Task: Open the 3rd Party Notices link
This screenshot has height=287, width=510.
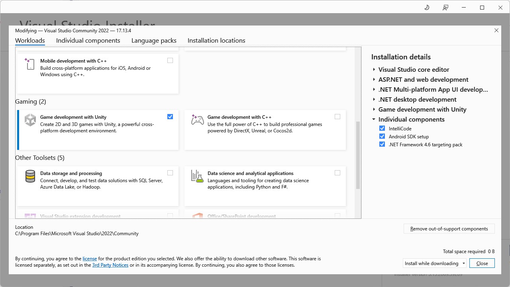Action: point(110,265)
